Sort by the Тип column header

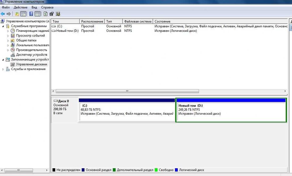[x=114, y=21]
